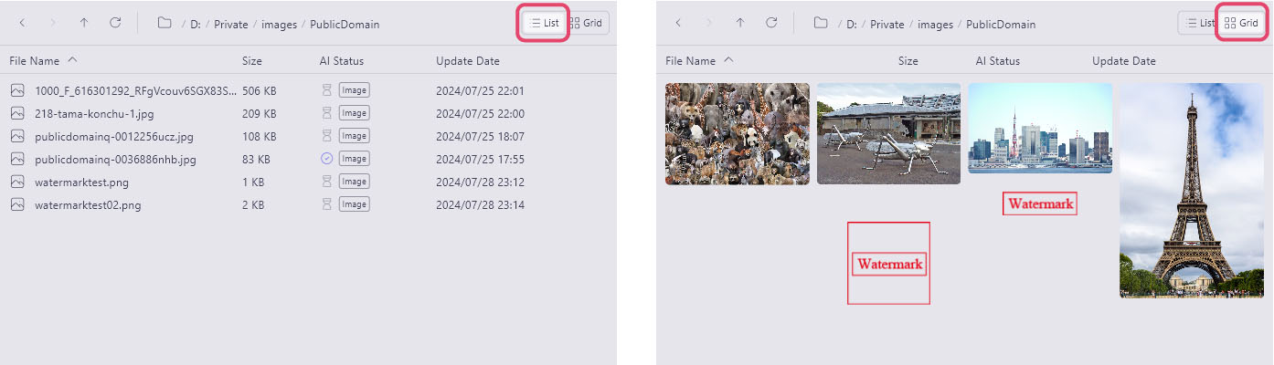Open images breadcrumb in left window

pos(279,24)
